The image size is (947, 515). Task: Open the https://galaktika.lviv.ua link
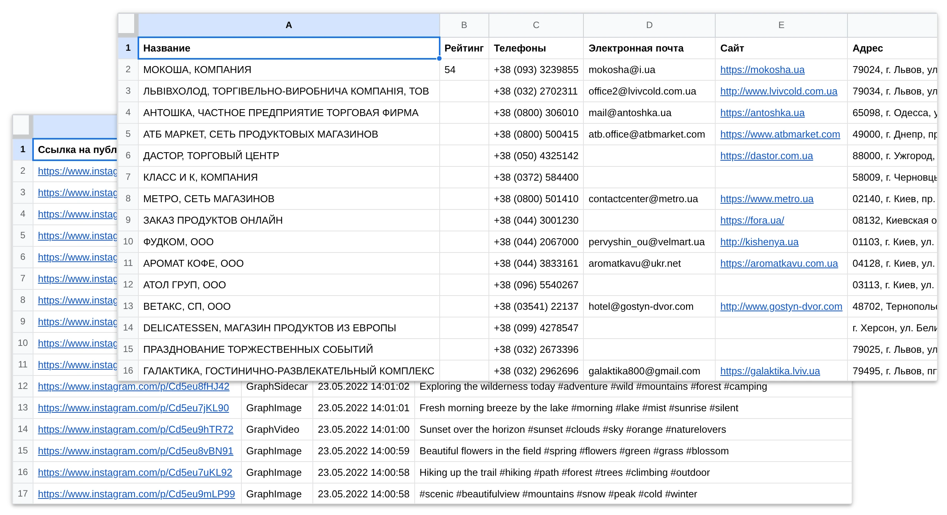click(x=770, y=371)
